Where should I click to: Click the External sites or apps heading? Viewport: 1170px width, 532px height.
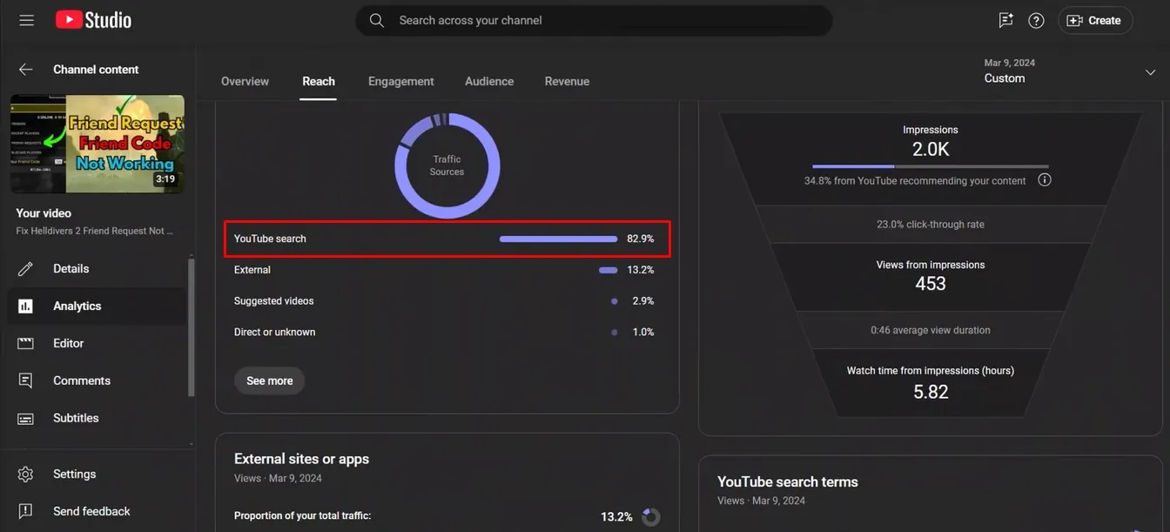(301, 459)
